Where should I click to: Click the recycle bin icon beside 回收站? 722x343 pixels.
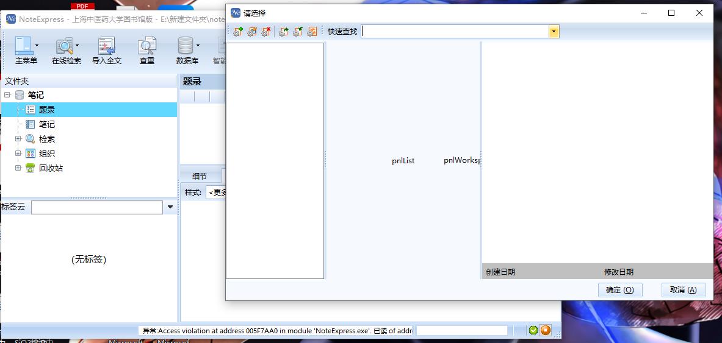coord(31,168)
